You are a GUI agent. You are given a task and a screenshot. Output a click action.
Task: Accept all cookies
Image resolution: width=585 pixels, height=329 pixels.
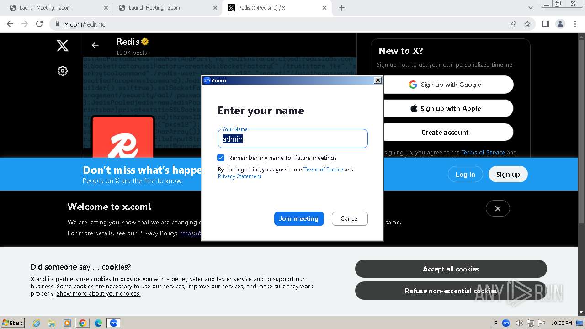[x=451, y=269]
